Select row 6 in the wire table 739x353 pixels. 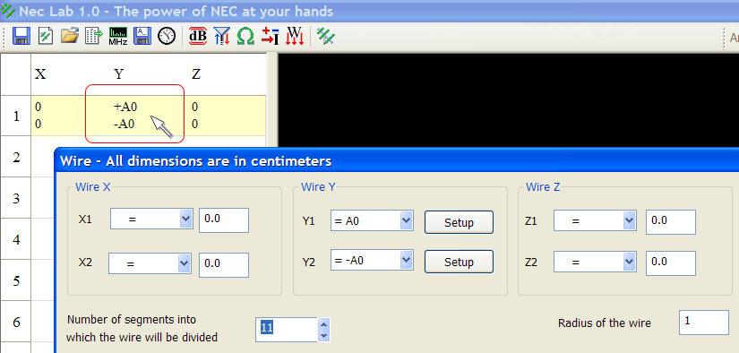pyautogui.click(x=15, y=322)
